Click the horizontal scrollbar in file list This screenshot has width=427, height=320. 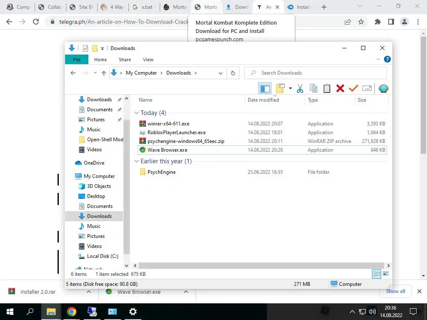point(261,265)
